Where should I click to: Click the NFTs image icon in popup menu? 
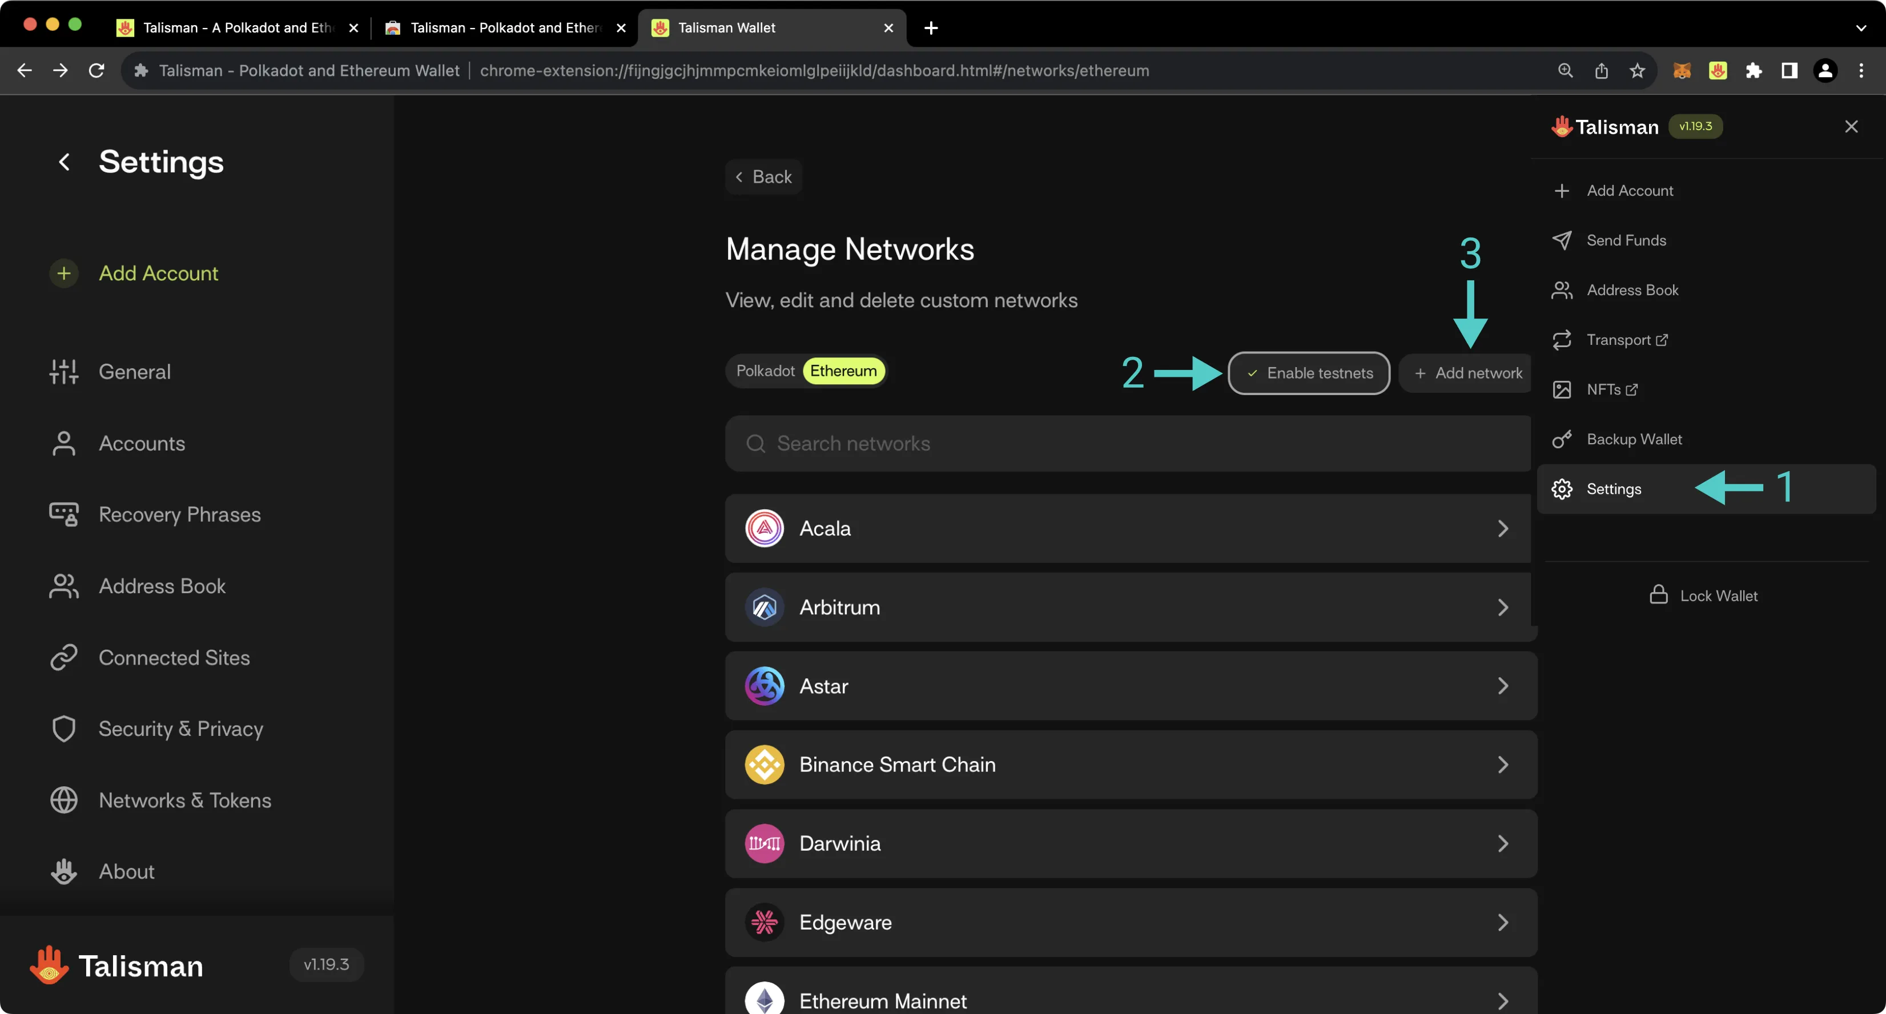(1562, 389)
